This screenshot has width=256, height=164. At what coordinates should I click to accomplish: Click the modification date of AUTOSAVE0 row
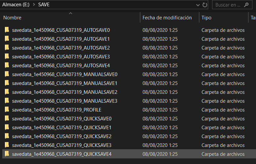click(x=160, y=30)
